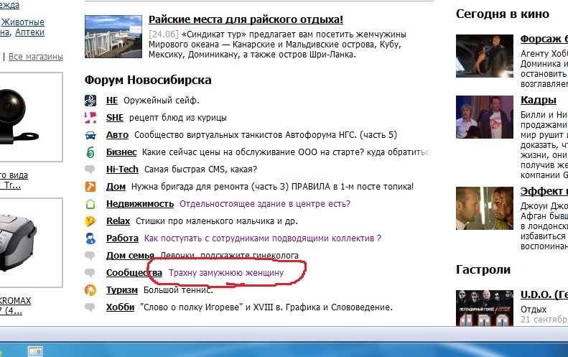The height and width of the screenshot is (357, 568).
Task: Click the НЕ forum section icon
Action: (90, 101)
